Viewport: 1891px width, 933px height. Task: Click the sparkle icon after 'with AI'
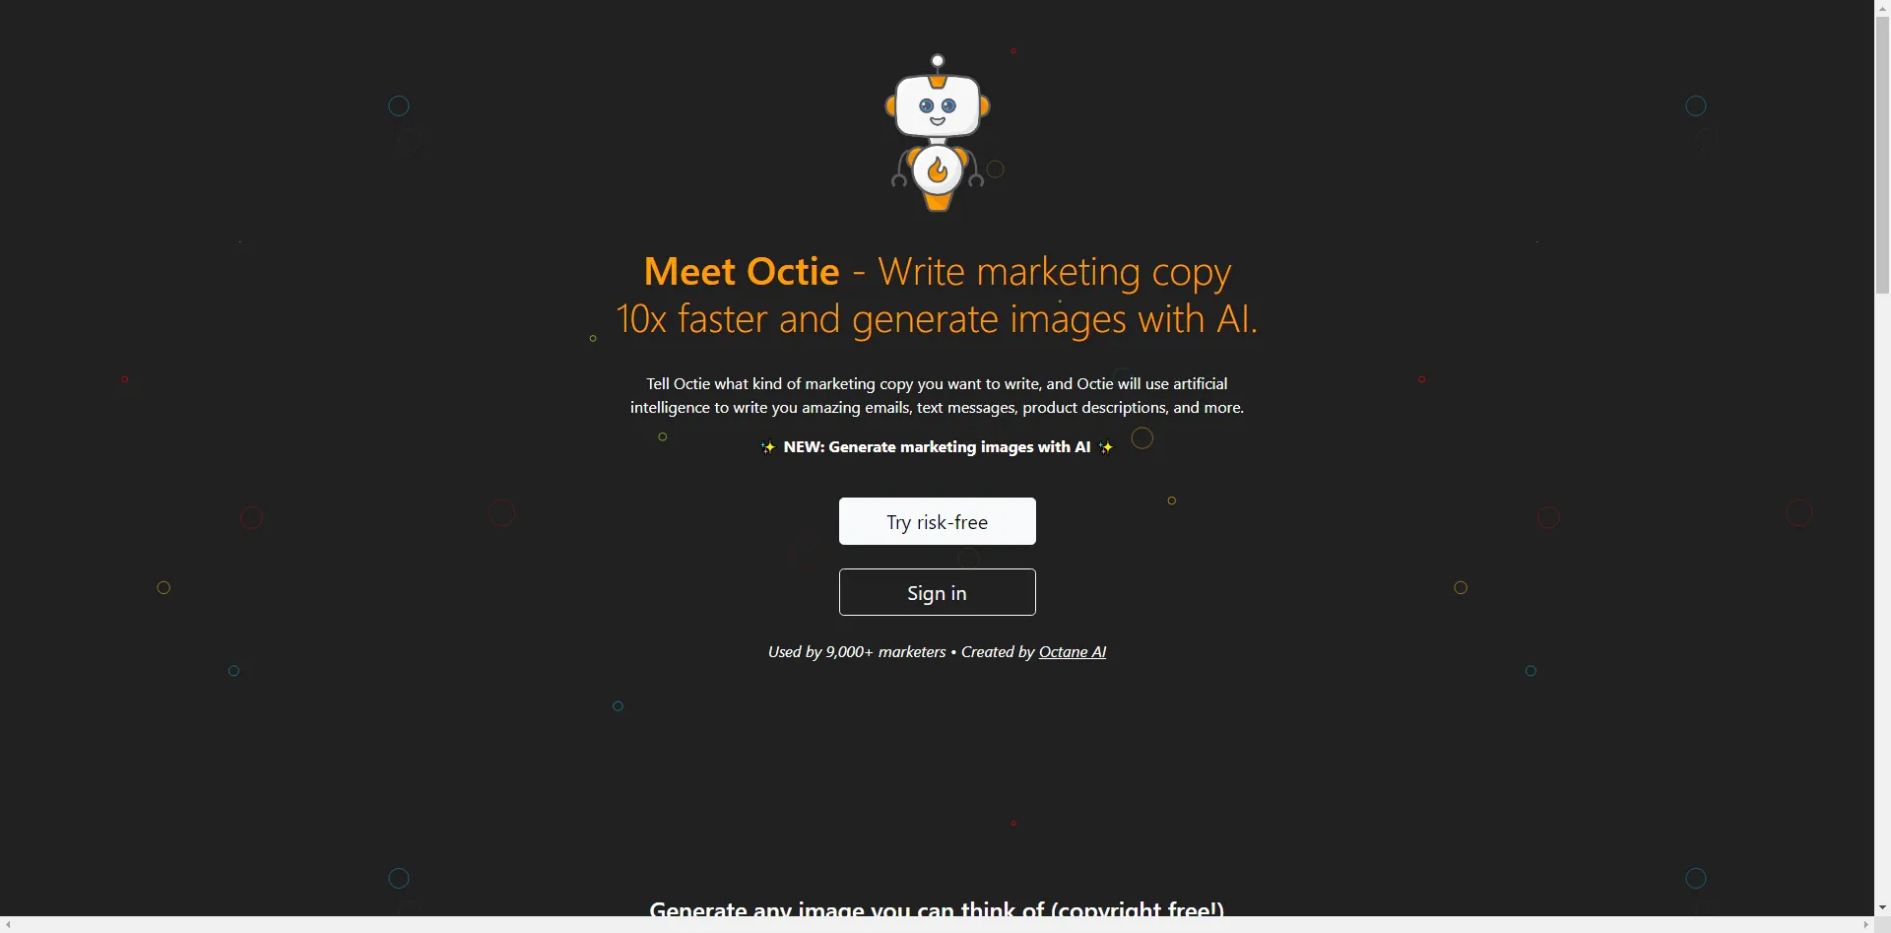(x=1106, y=447)
